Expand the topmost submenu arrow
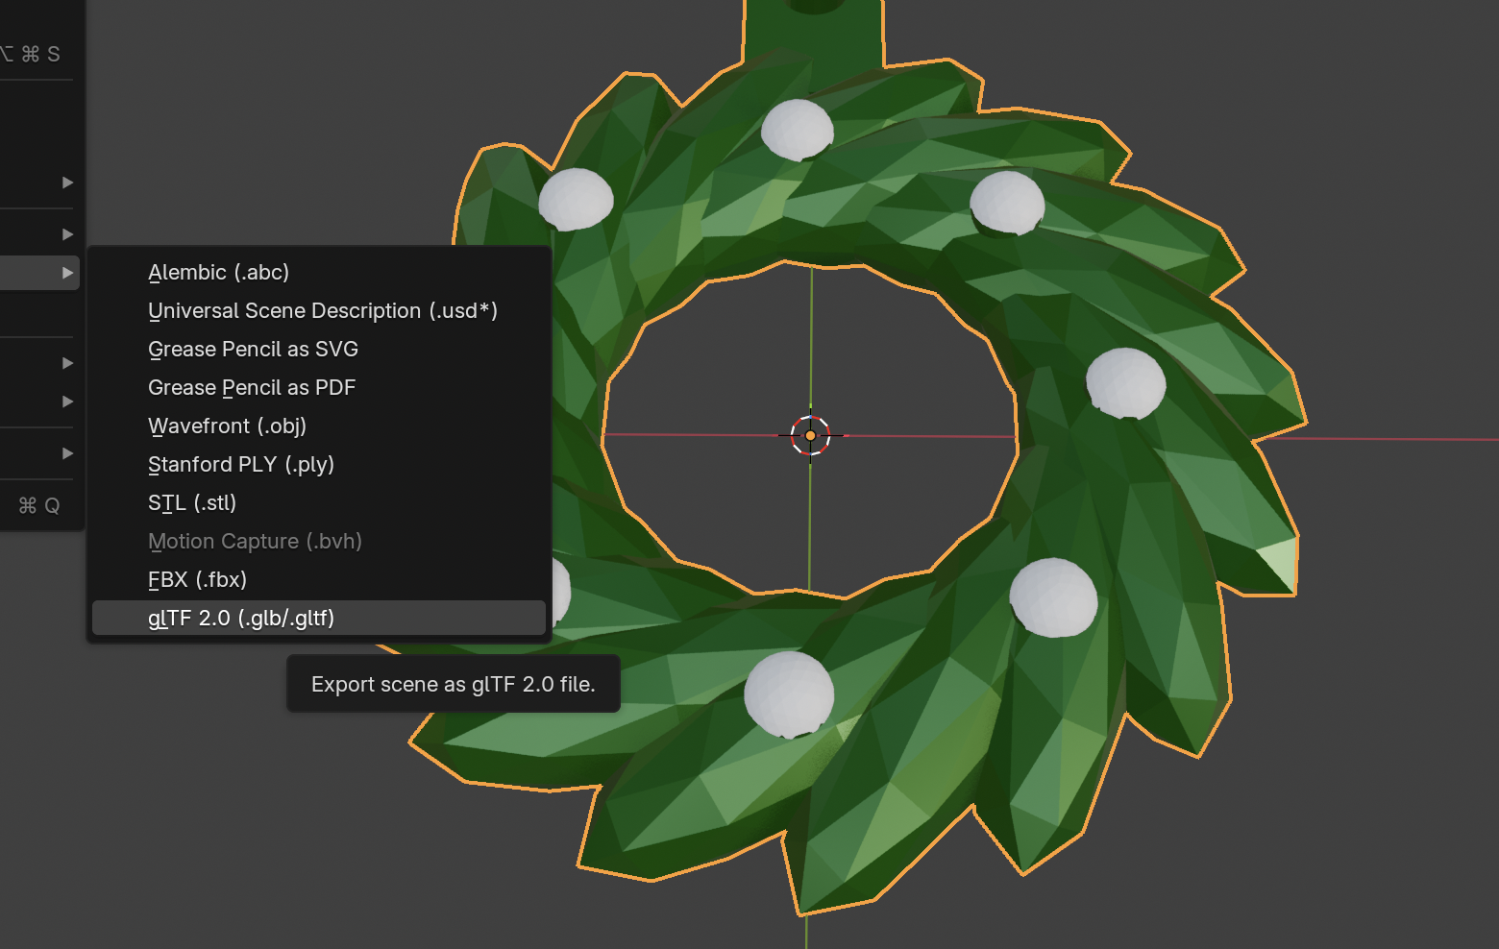 [67, 182]
